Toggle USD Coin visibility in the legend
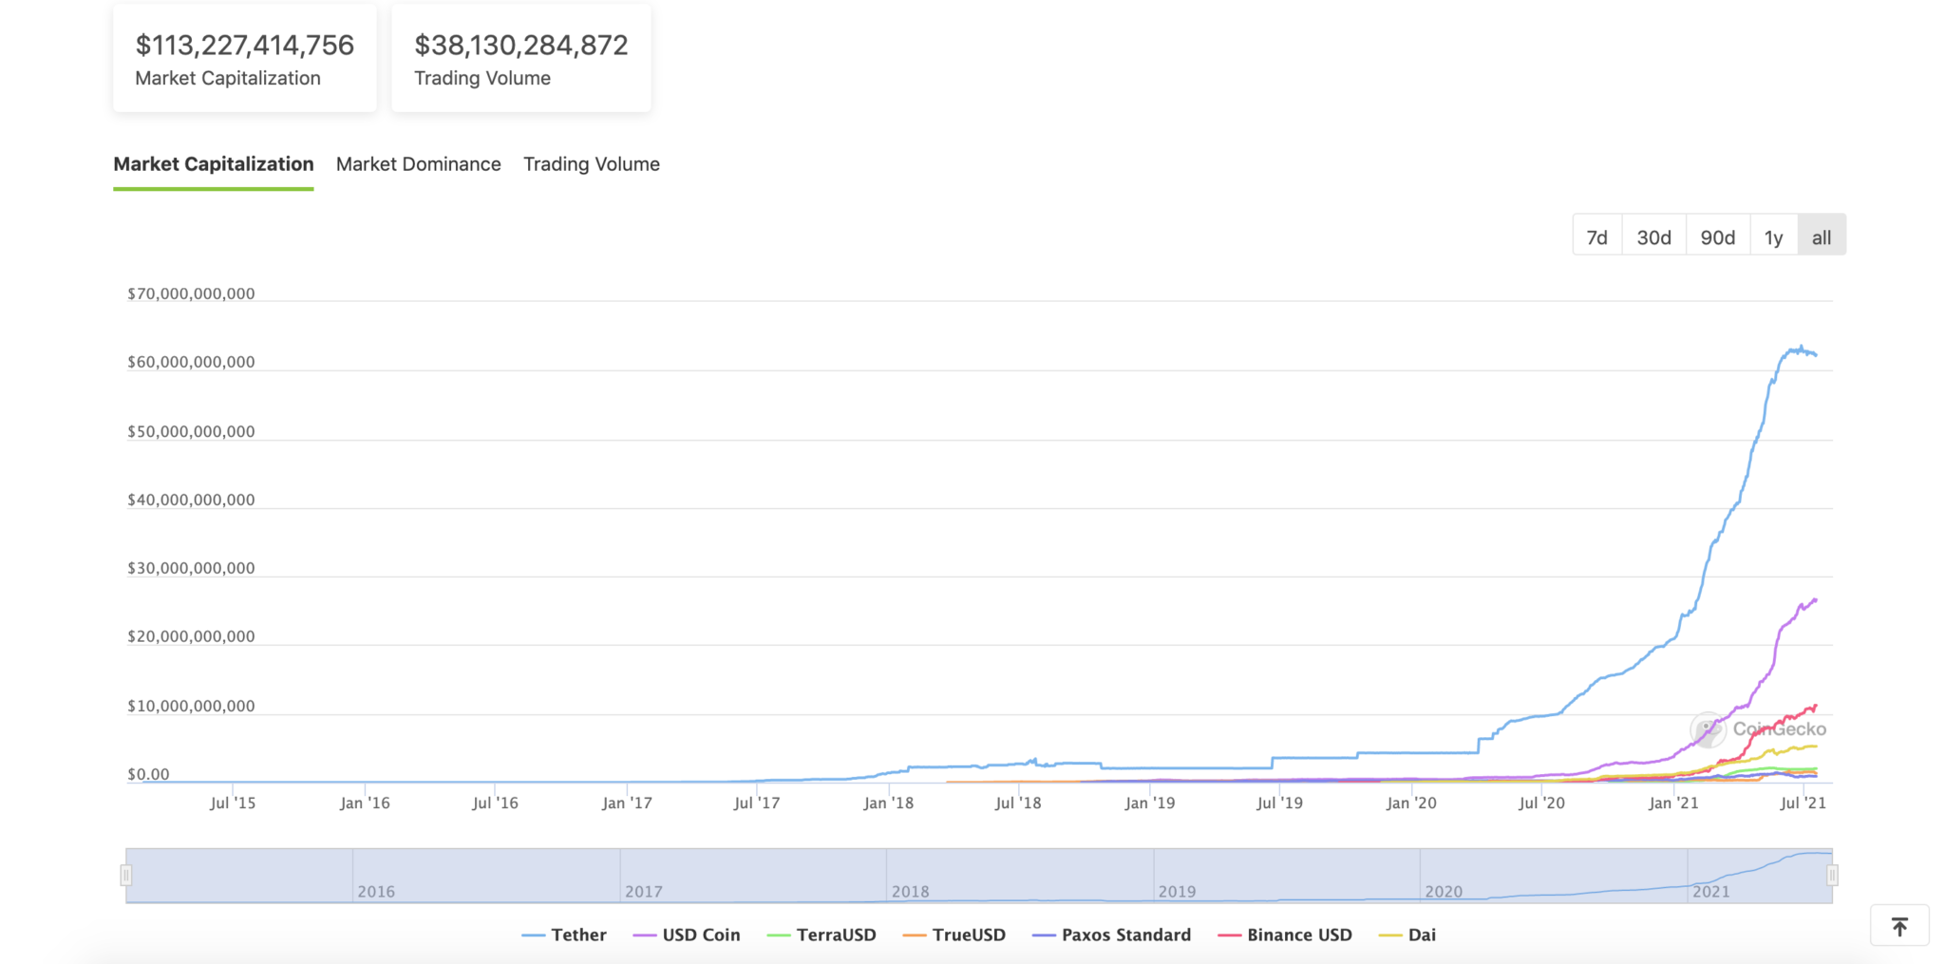The height and width of the screenshot is (964, 1945). (x=702, y=935)
